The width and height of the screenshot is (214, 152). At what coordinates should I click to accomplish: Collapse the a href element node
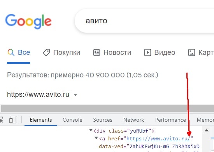pos(96,138)
